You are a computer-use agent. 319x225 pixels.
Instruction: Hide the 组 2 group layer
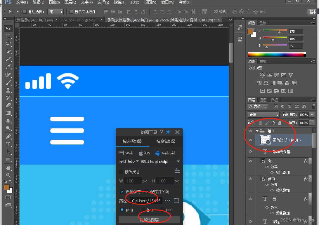point(250,131)
